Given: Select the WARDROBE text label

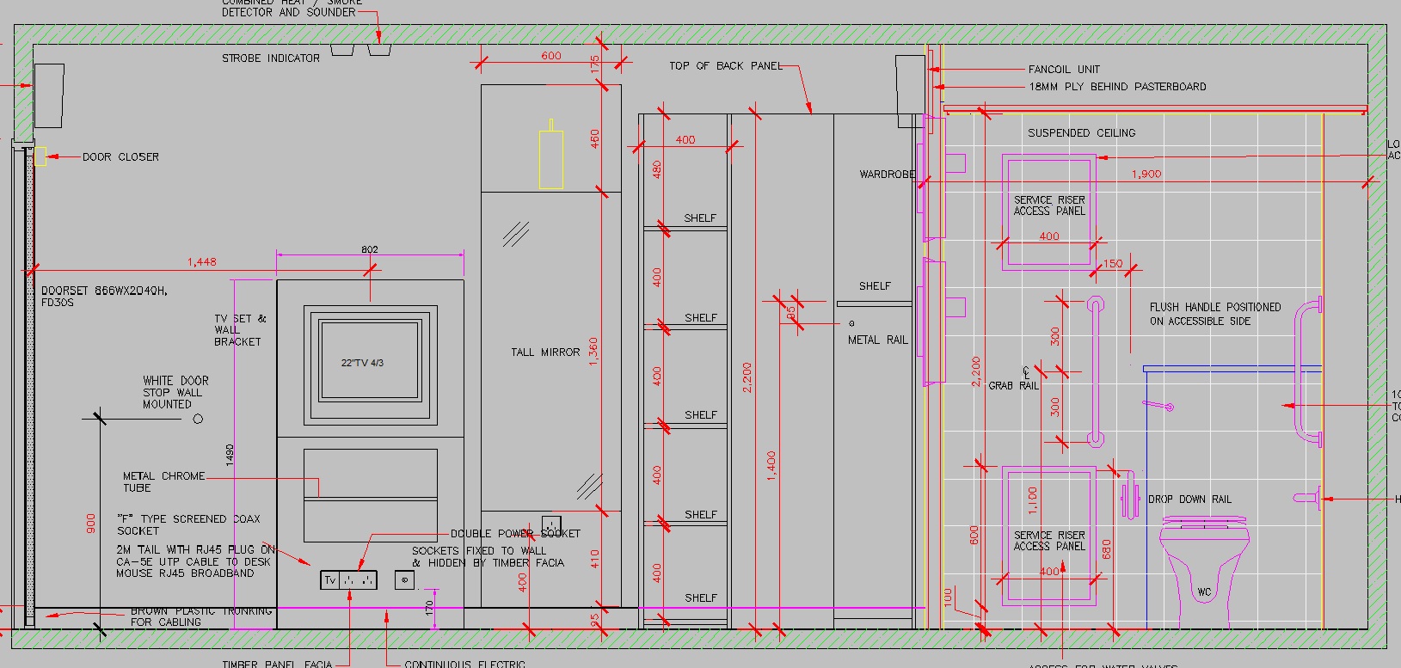Looking at the screenshot, I should [x=887, y=175].
